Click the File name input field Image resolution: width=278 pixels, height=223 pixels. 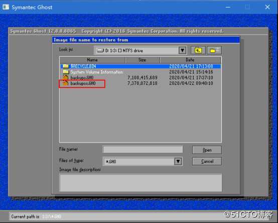click(143, 149)
